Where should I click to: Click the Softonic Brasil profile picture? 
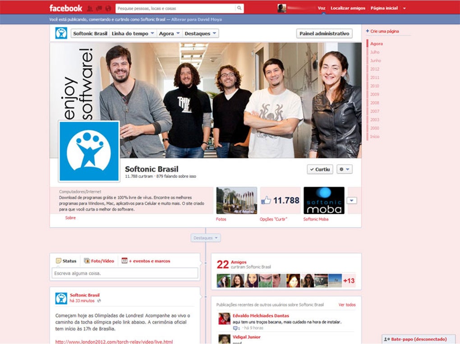pos(88,151)
